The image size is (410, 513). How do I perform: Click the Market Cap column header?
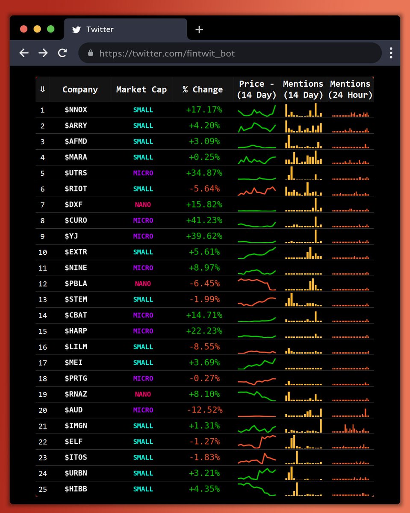142,89
